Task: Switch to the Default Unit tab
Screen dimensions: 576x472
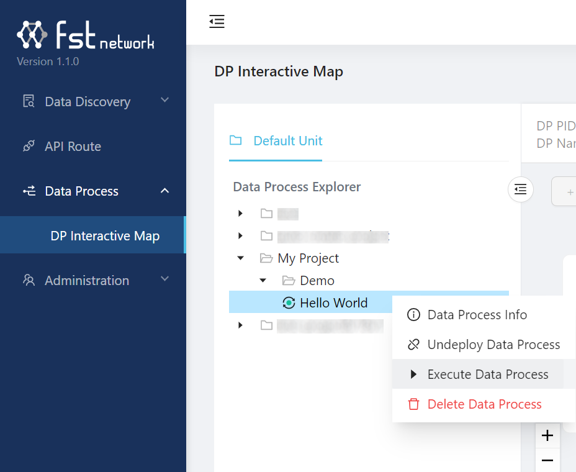Action: coord(287,141)
